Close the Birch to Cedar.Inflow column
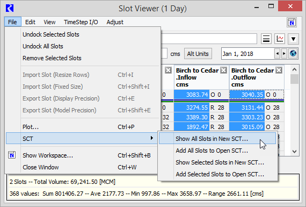Image resolution: width=306 pixels, height=207 pixels. click(x=223, y=70)
